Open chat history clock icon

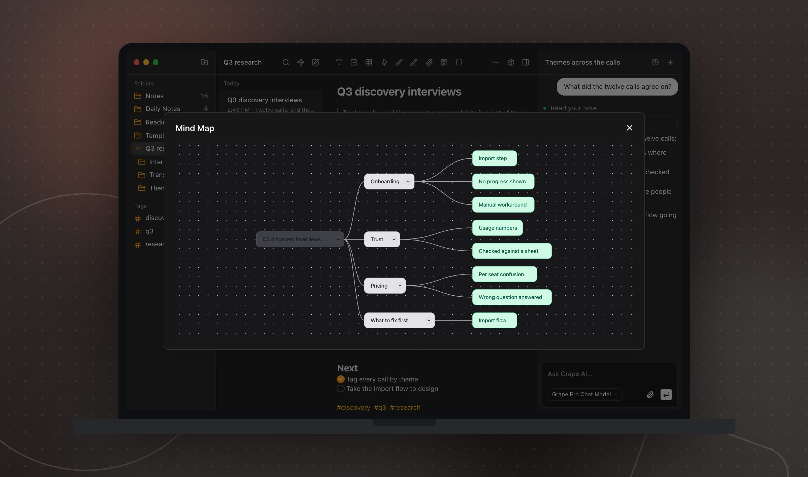pyautogui.click(x=655, y=62)
